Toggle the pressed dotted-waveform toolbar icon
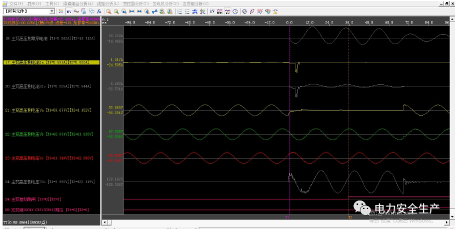 pyautogui.click(x=227, y=11)
